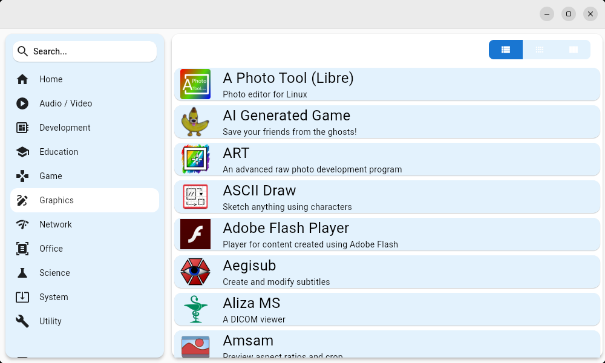Open the Home category
605x363 pixels.
click(85, 79)
